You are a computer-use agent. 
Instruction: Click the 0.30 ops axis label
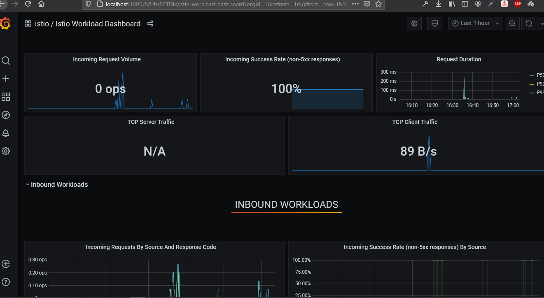37,260
